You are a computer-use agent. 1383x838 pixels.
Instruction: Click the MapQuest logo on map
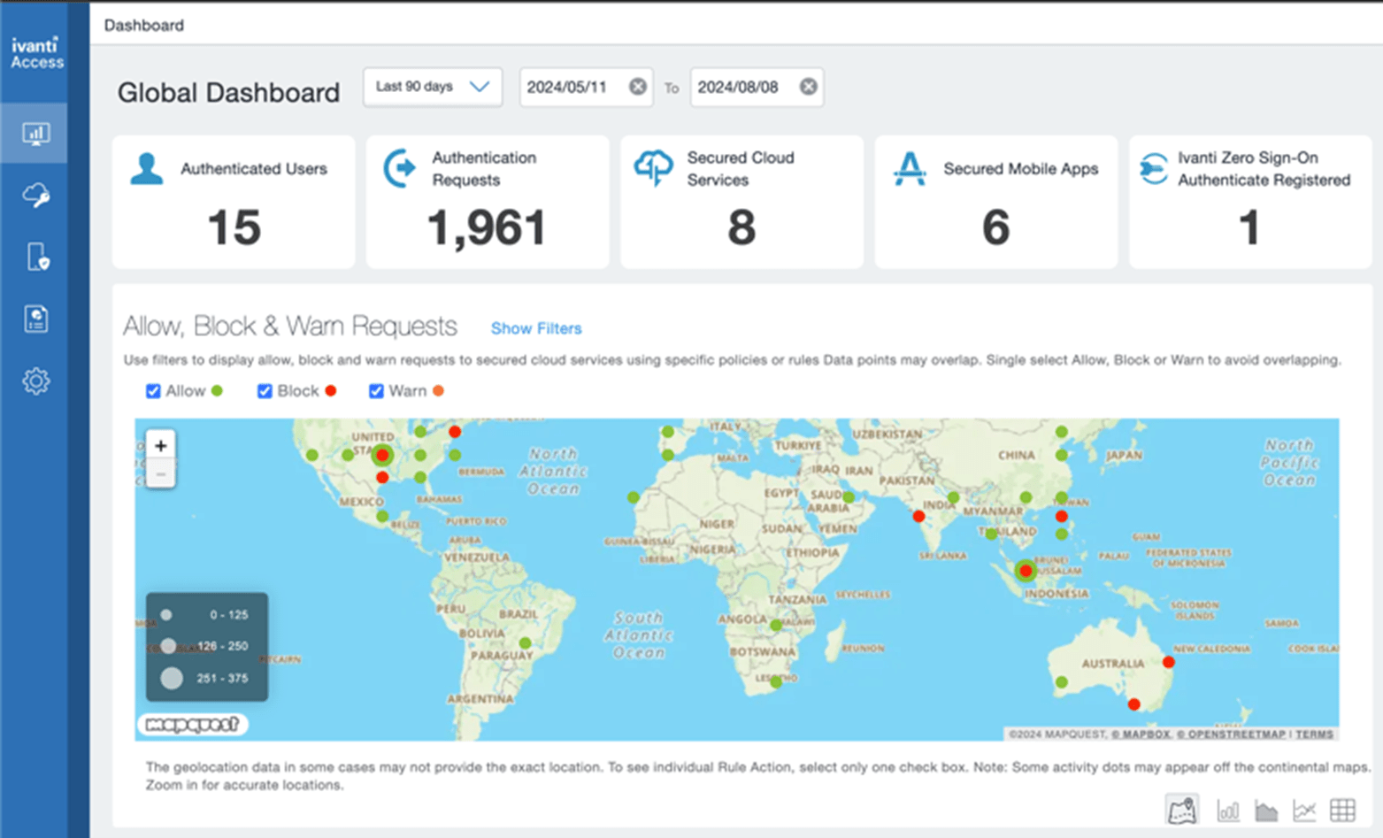[192, 725]
